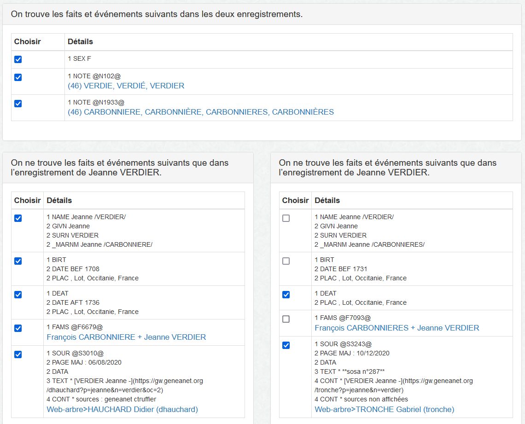Open the VERDIE, VERDIÉ, VERDIER note link
The width and height of the screenshot is (525, 424).
[126, 86]
